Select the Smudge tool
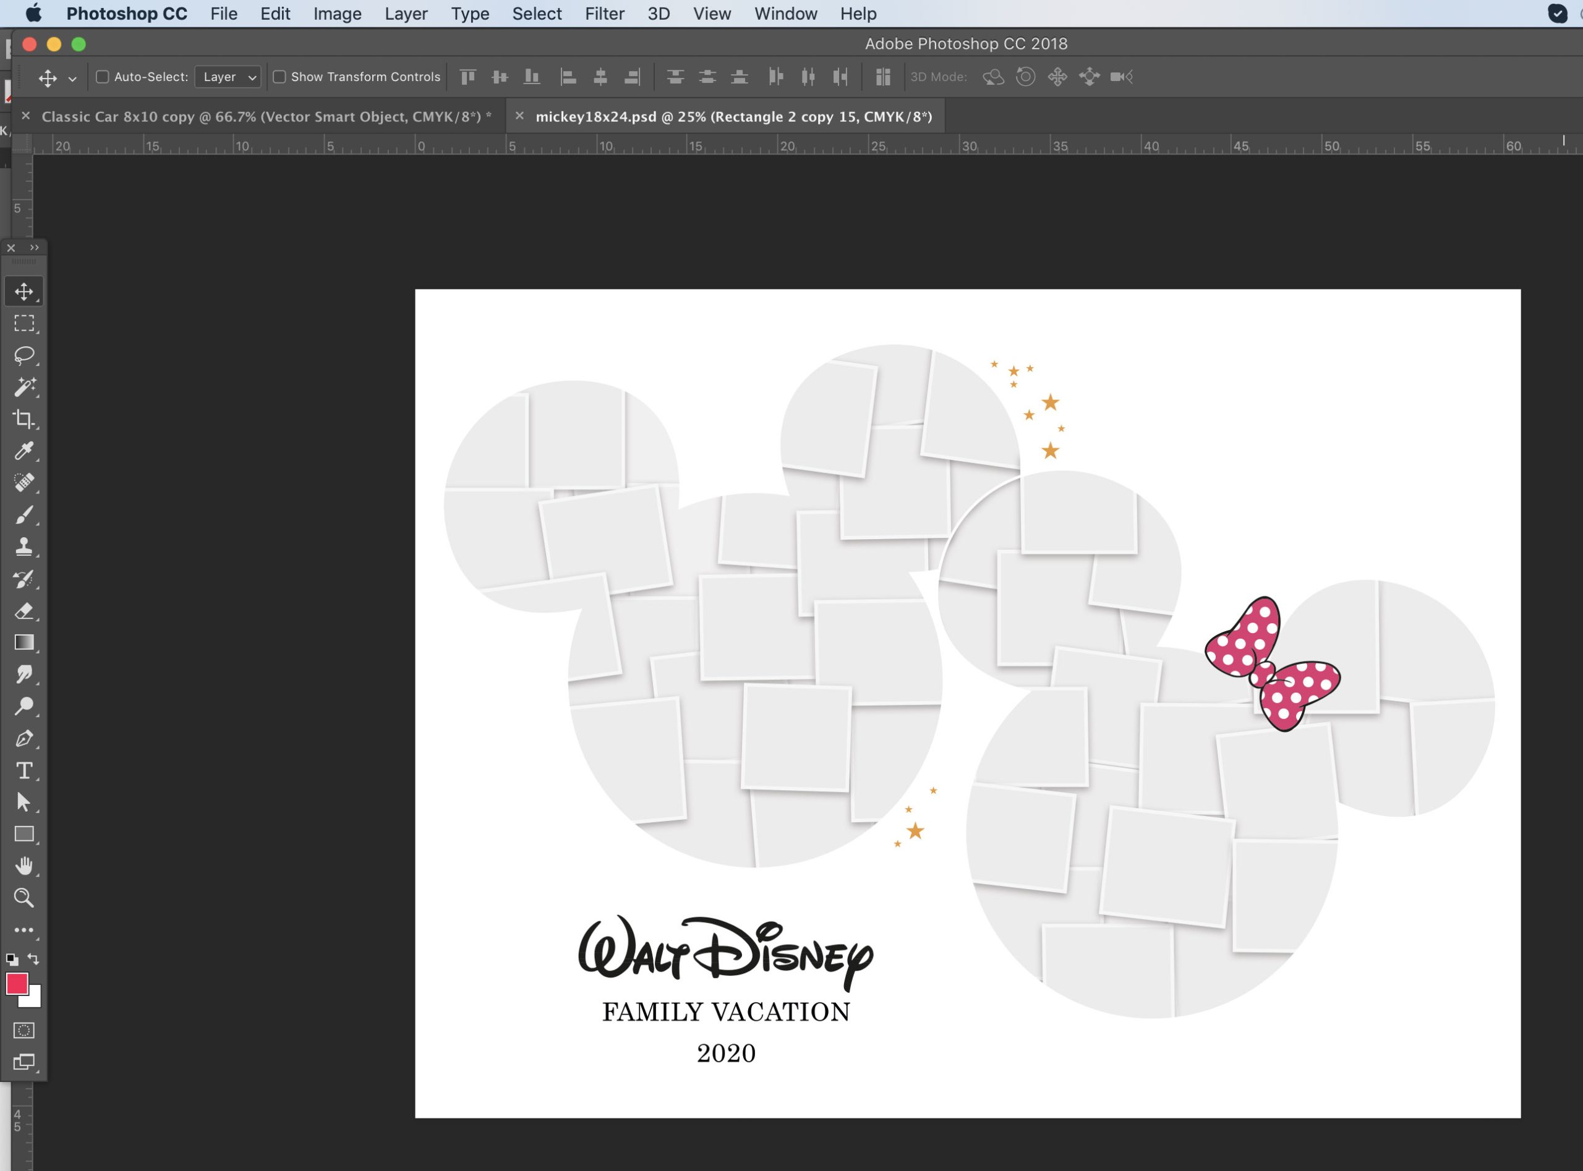The height and width of the screenshot is (1171, 1583). (24, 675)
